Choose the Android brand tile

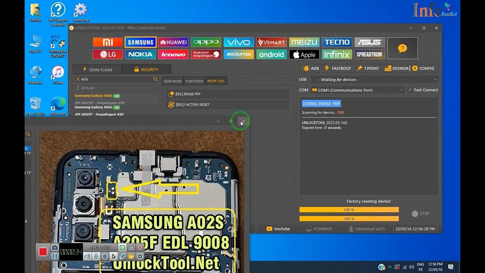pos(271,54)
